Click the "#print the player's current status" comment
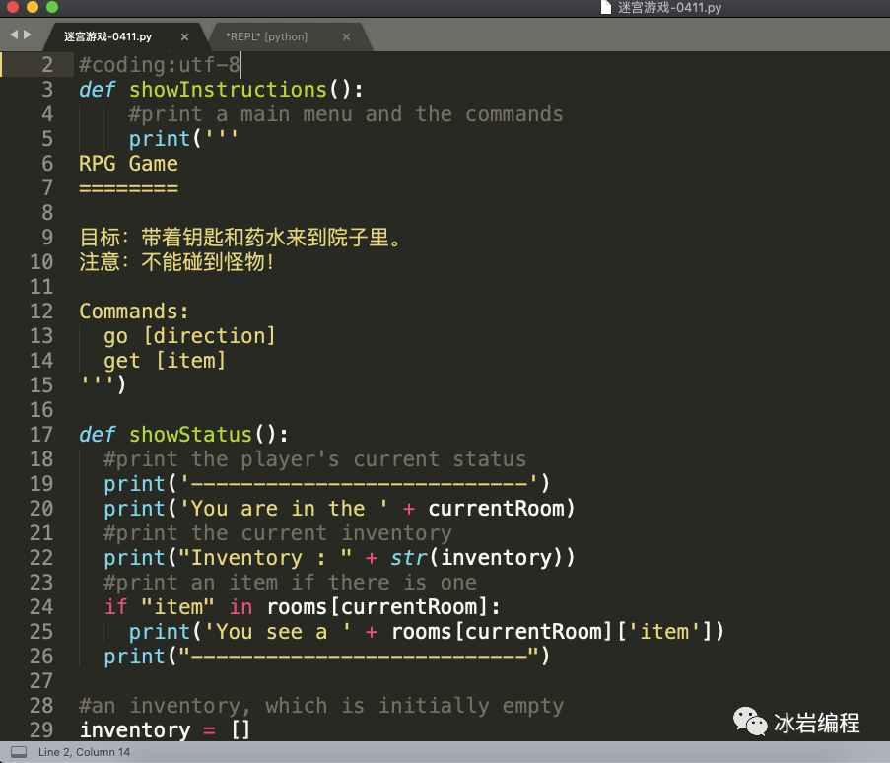 click(315, 459)
